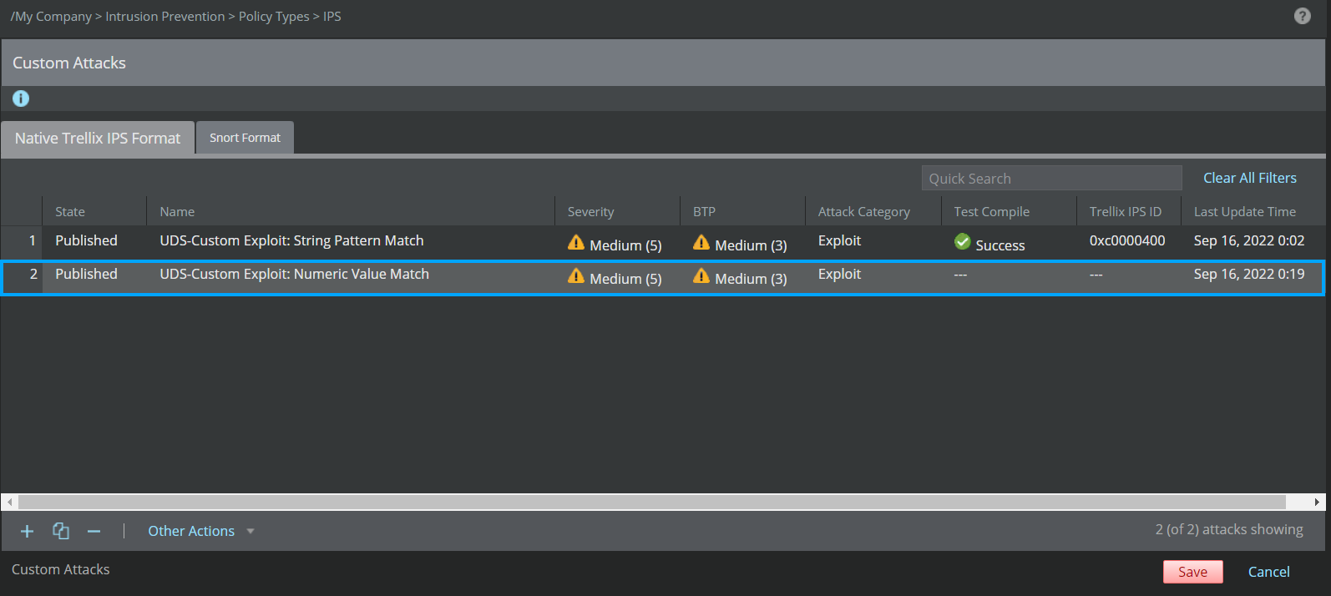Clear All Filters link
Image resolution: width=1331 pixels, height=596 pixels.
1250,178
